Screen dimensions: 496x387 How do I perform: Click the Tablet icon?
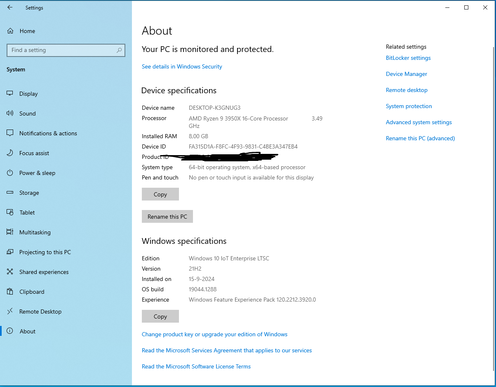pyautogui.click(x=10, y=212)
